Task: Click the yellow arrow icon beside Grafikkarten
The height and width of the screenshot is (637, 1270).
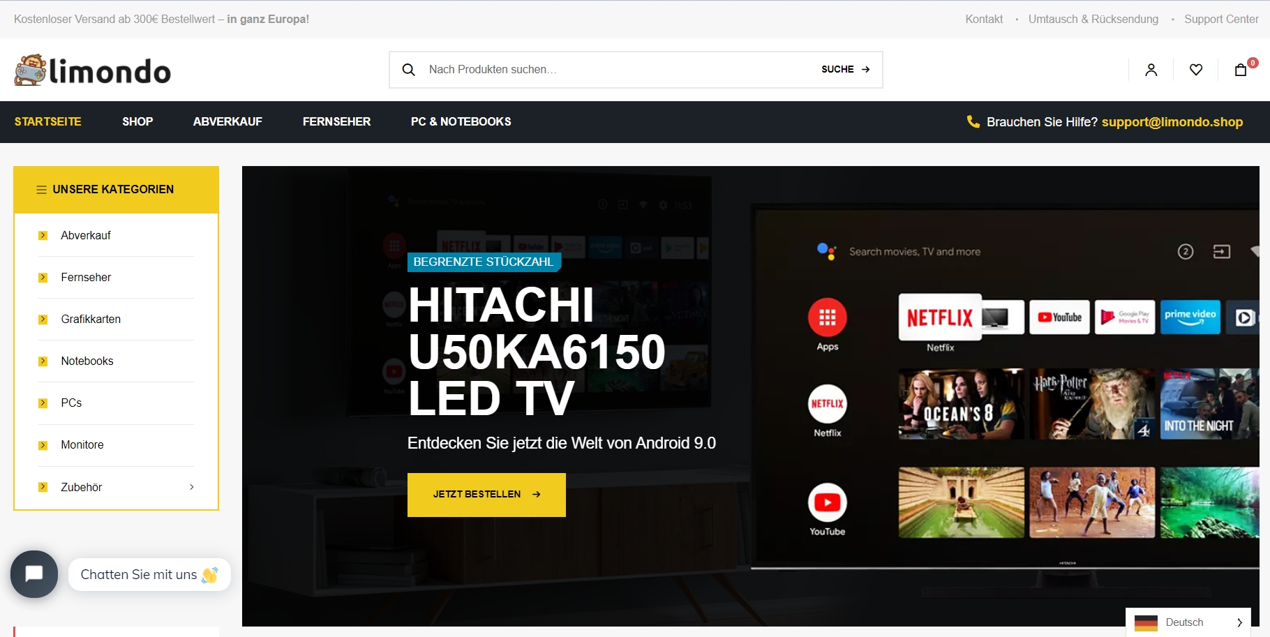Action: pyautogui.click(x=43, y=320)
